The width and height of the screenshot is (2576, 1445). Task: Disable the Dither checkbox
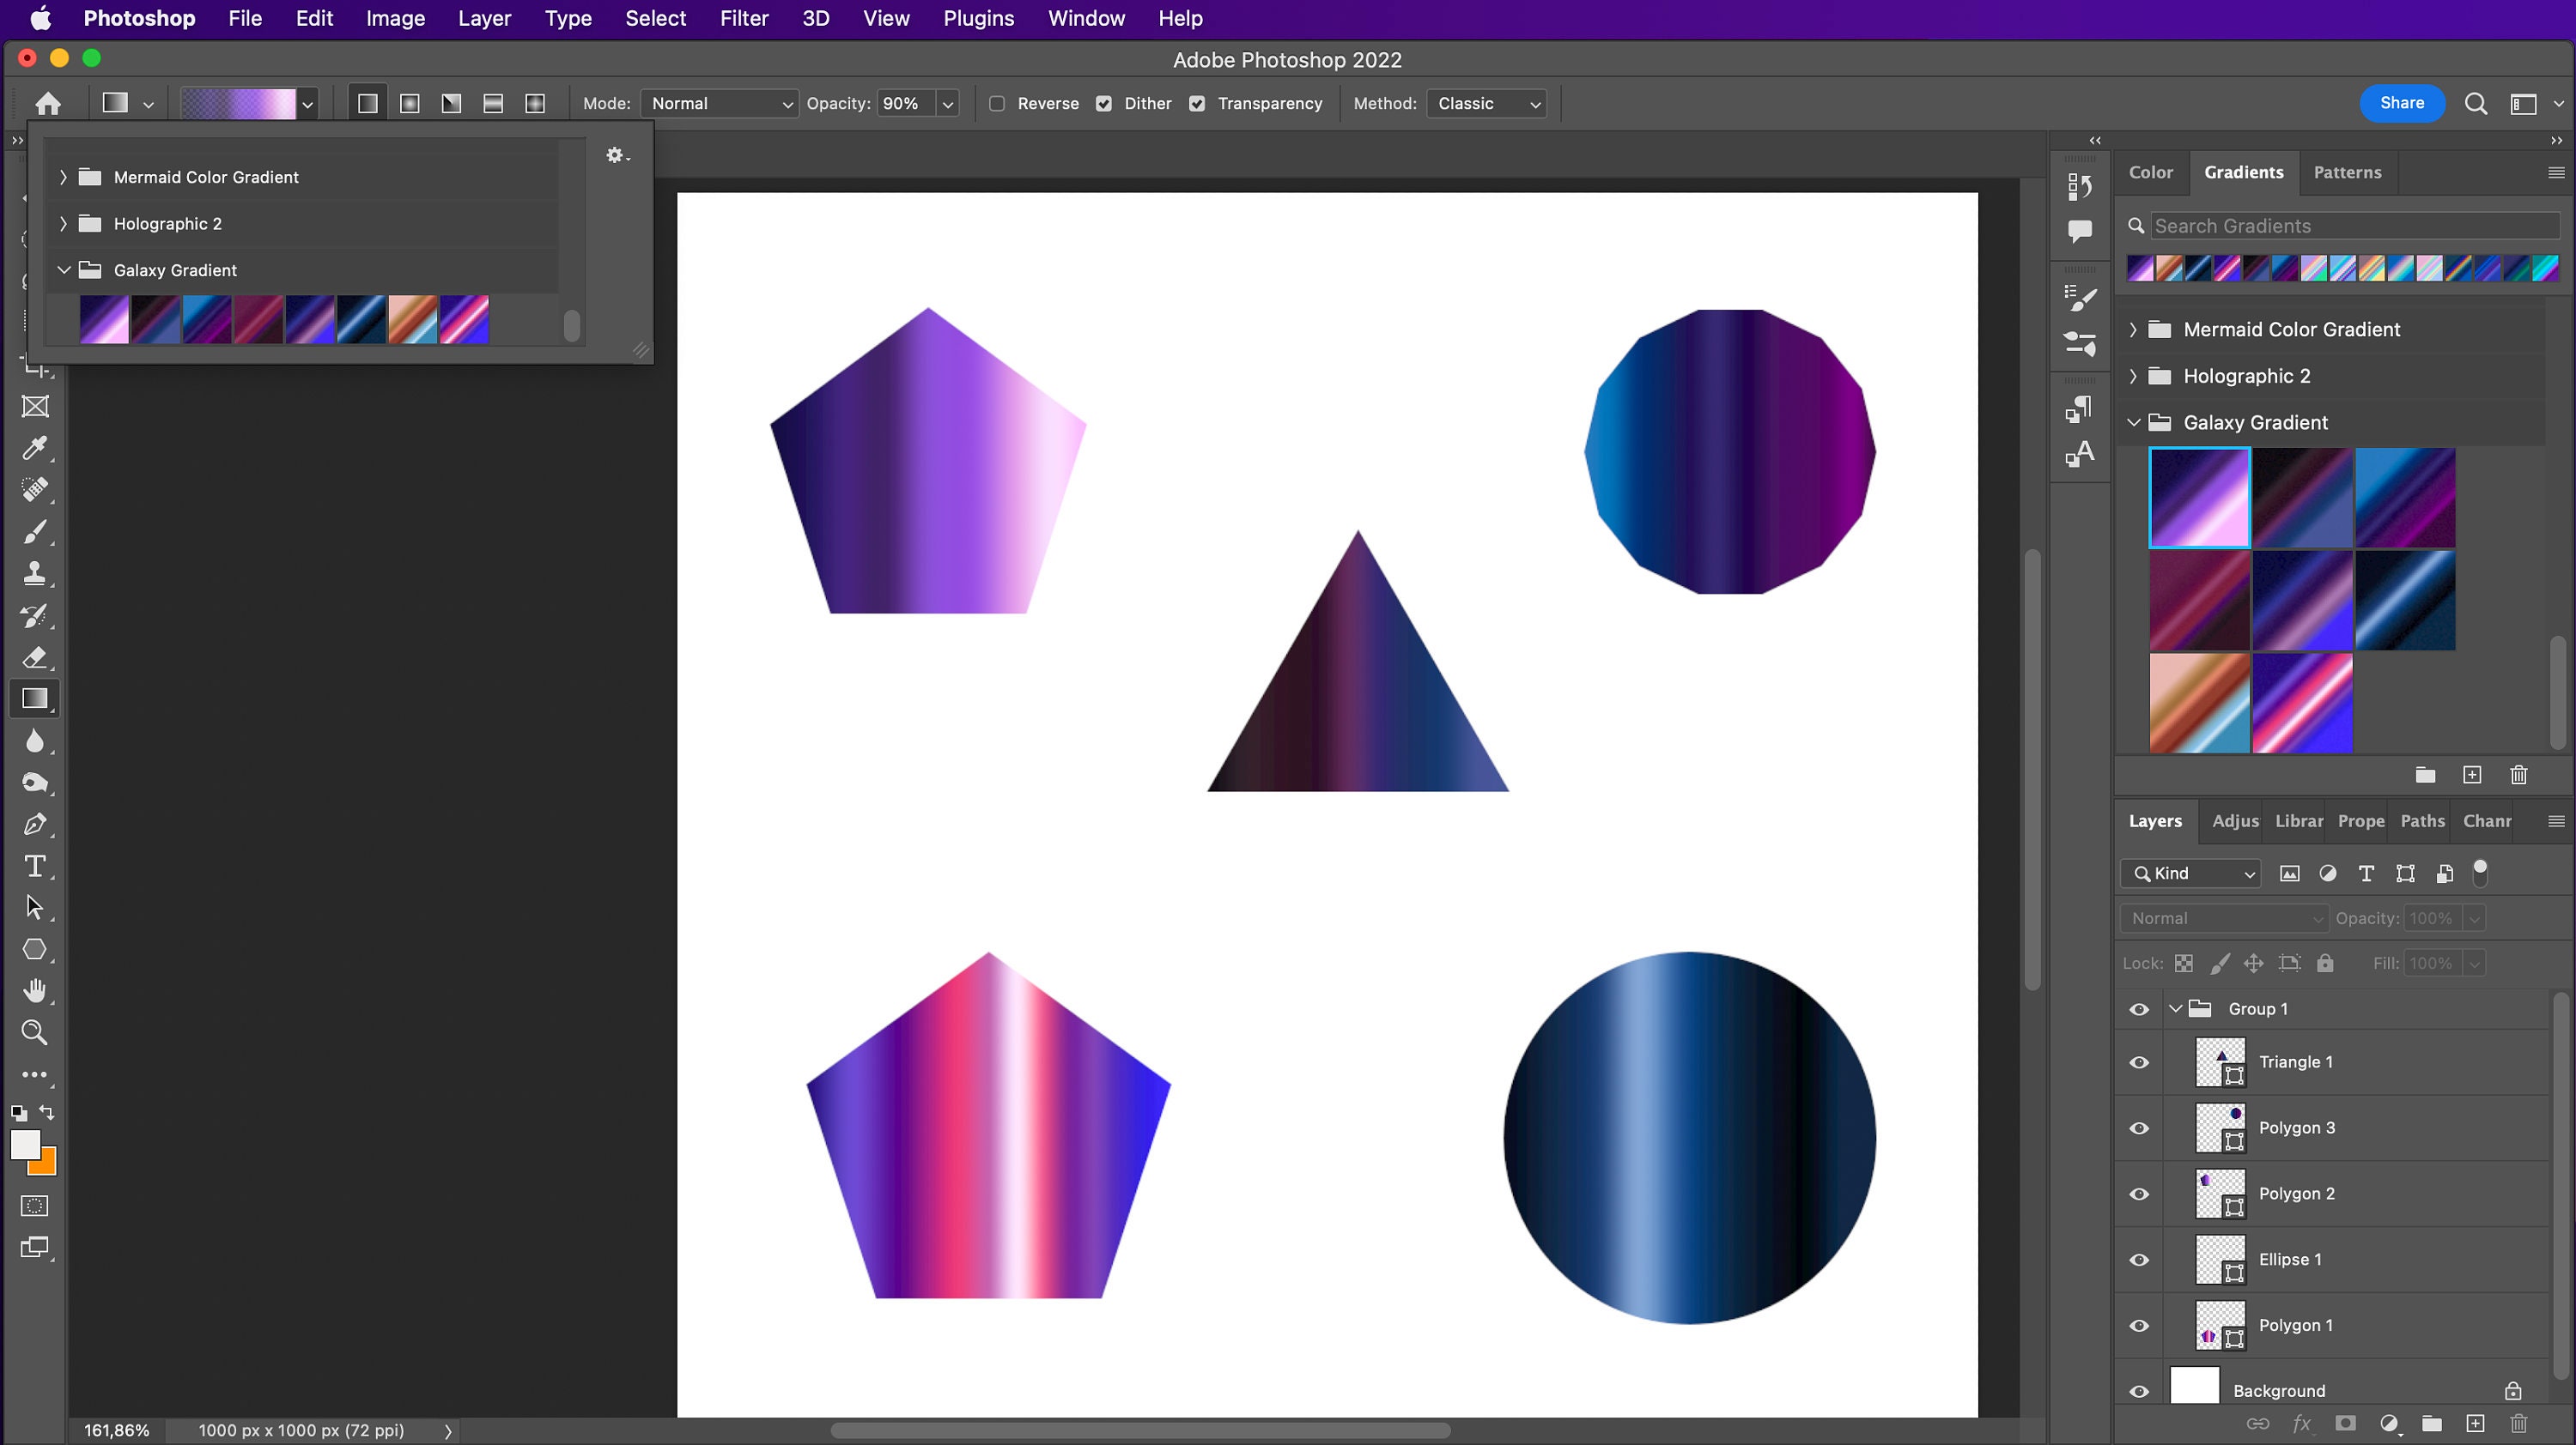pos(1104,103)
